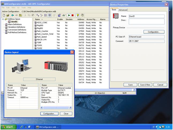Sort list by Name column header
Viewport: 173px width, 130px height.
pos(45,19)
